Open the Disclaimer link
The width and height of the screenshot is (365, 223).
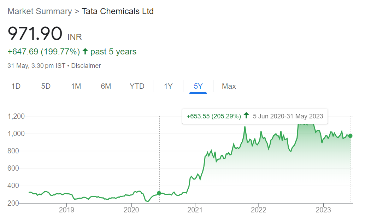86,66
